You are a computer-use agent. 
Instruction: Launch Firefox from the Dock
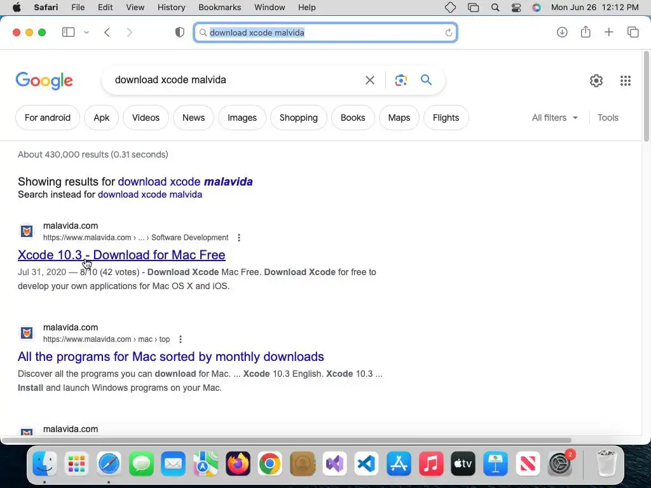click(x=238, y=463)
